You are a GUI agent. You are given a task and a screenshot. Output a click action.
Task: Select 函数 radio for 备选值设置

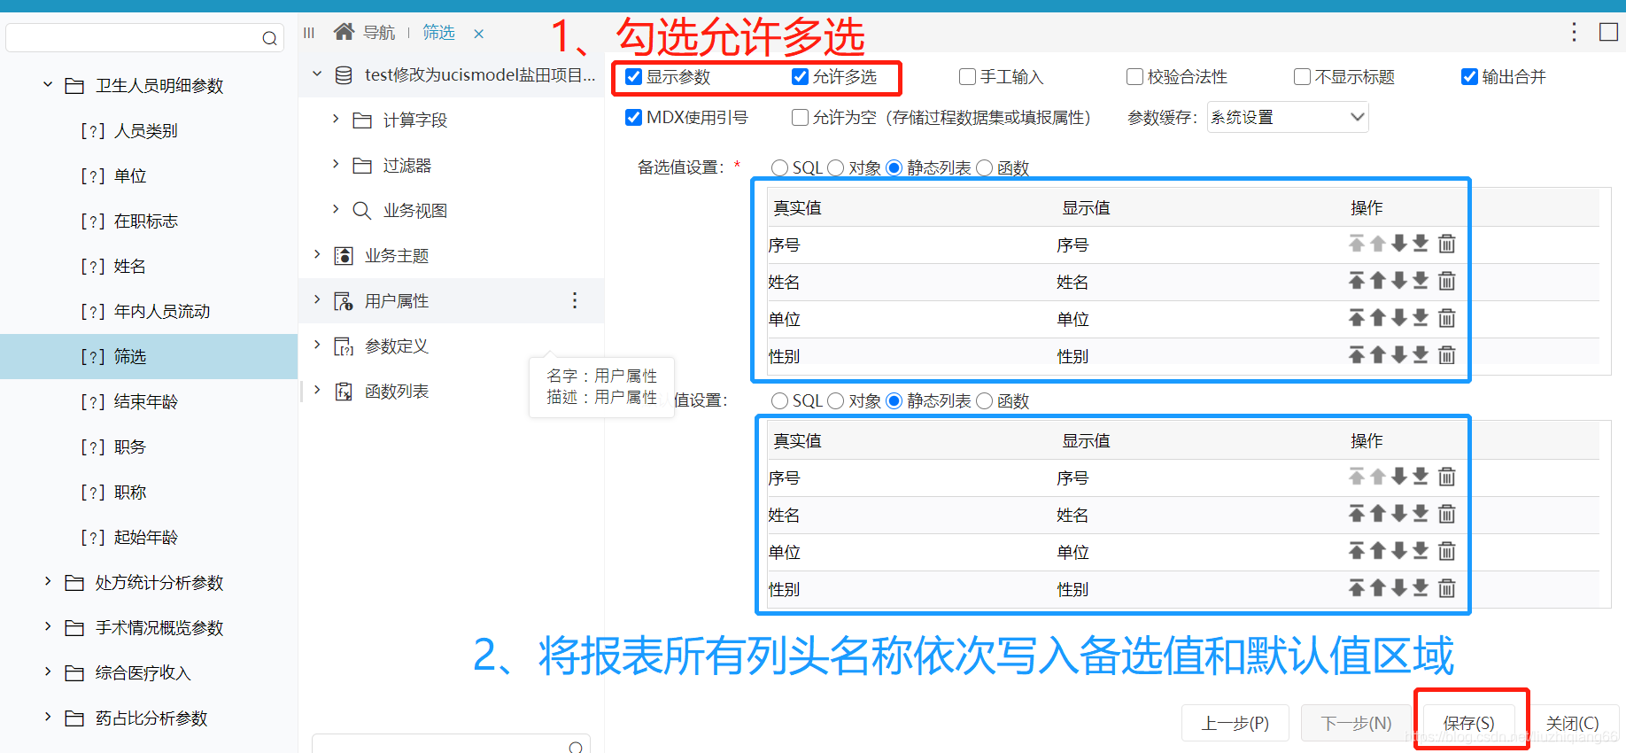984,167
